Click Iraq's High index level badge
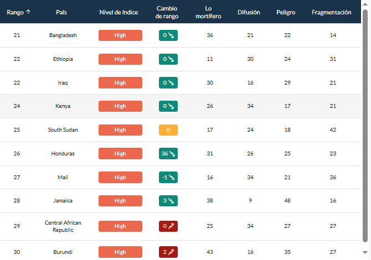 click(x=120, y=83)
